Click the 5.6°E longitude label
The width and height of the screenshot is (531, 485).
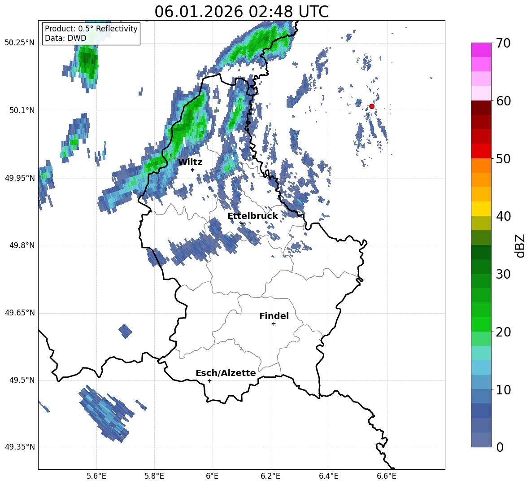[96, 476]
